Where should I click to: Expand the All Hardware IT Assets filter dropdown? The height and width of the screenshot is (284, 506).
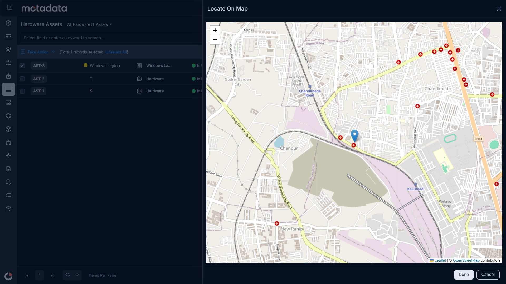90,24
